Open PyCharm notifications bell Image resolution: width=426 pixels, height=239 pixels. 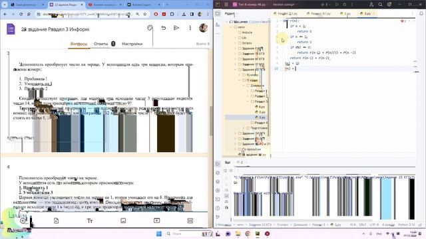tap(421, 13)
